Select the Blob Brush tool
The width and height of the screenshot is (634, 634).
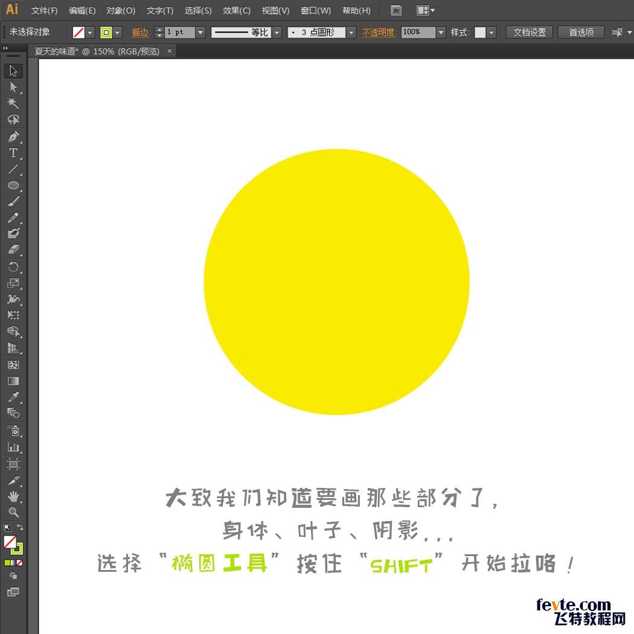tap(13, 233)
